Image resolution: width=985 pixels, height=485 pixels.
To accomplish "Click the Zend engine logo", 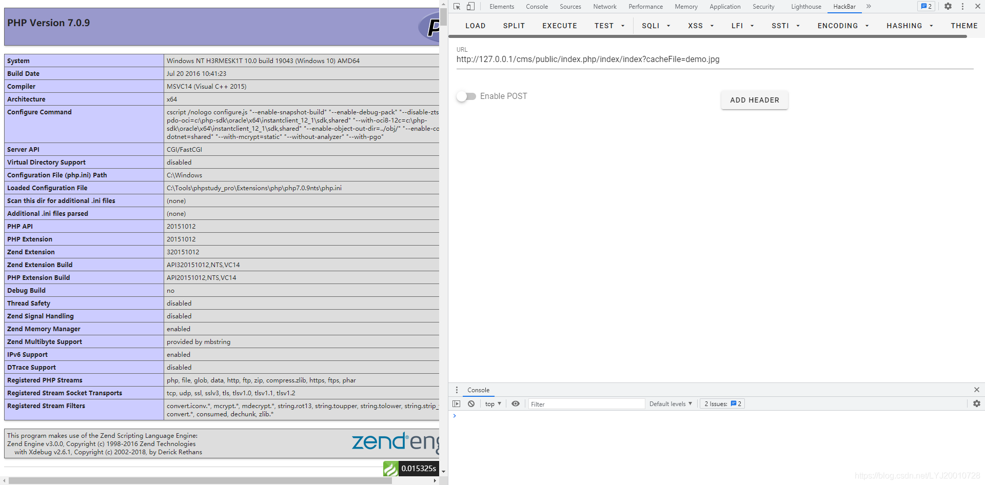I will [x=396, y=443].
